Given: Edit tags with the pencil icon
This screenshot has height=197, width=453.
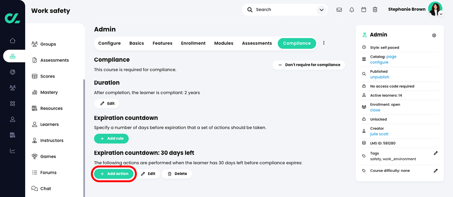Looking at the screenshot, I should pyautogui.click(x=436, y=153).
